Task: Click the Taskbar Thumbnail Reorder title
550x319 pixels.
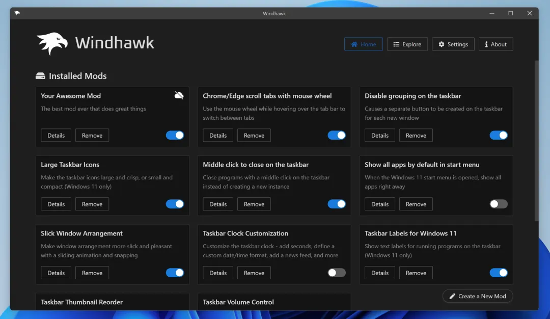Action: 81,302
